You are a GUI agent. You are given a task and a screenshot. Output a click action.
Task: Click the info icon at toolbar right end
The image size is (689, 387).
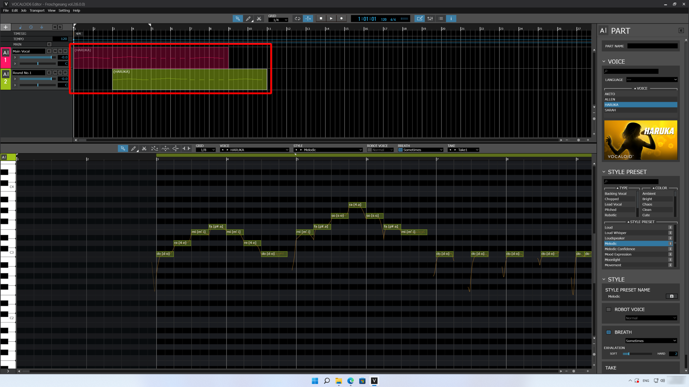tap(450, 18)
